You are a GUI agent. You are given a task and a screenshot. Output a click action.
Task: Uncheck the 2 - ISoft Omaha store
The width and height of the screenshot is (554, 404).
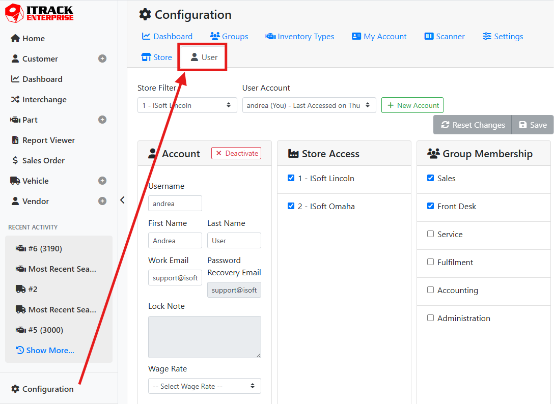[291, 206]
